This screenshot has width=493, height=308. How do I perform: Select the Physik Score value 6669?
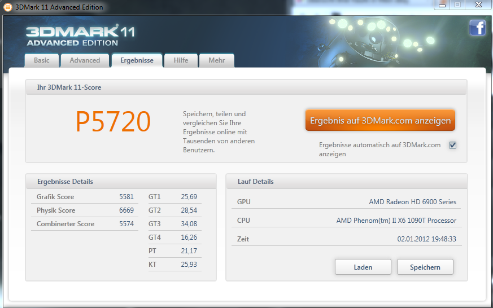click(126, 210)
